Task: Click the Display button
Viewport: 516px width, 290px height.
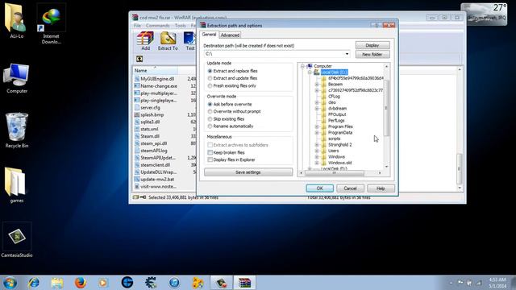Action: (372, 45)
